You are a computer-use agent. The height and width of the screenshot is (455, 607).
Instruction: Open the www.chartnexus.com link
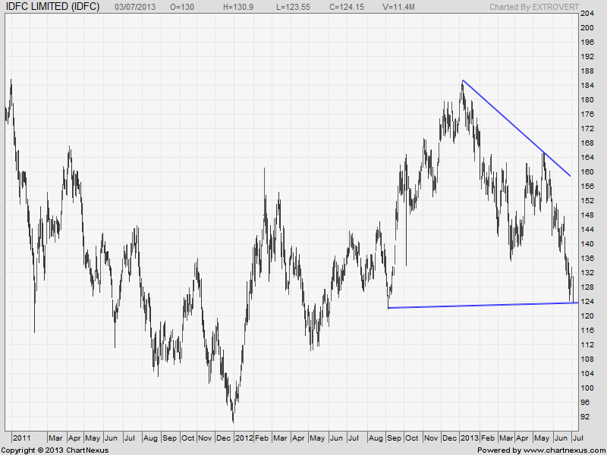coord(562,450)
